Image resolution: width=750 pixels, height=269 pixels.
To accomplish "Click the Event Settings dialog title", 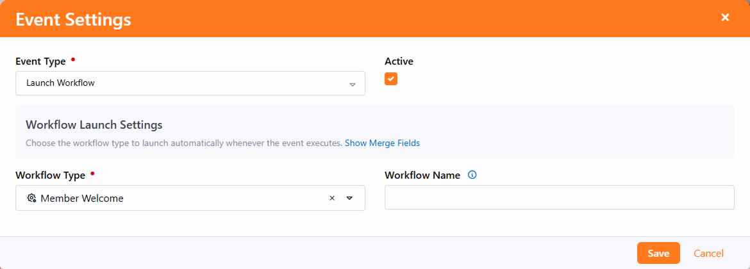I will [73, 19].
